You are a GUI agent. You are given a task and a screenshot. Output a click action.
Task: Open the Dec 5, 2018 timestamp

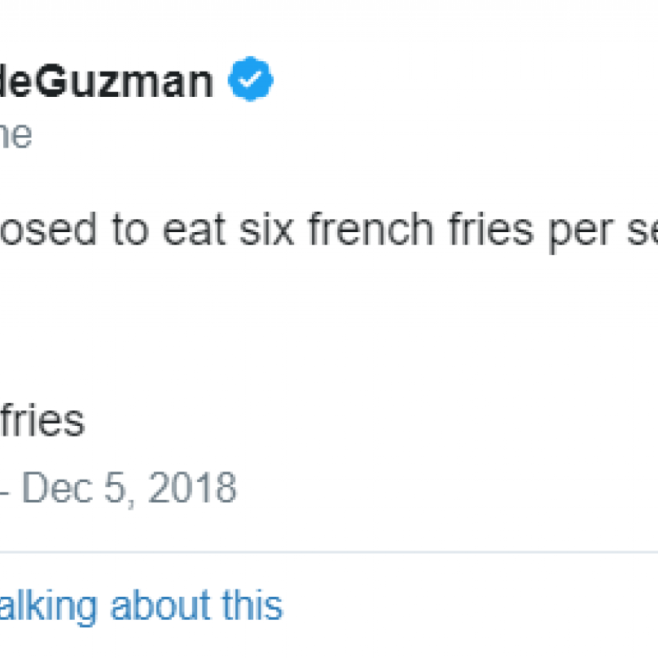(x=129, y=487)
